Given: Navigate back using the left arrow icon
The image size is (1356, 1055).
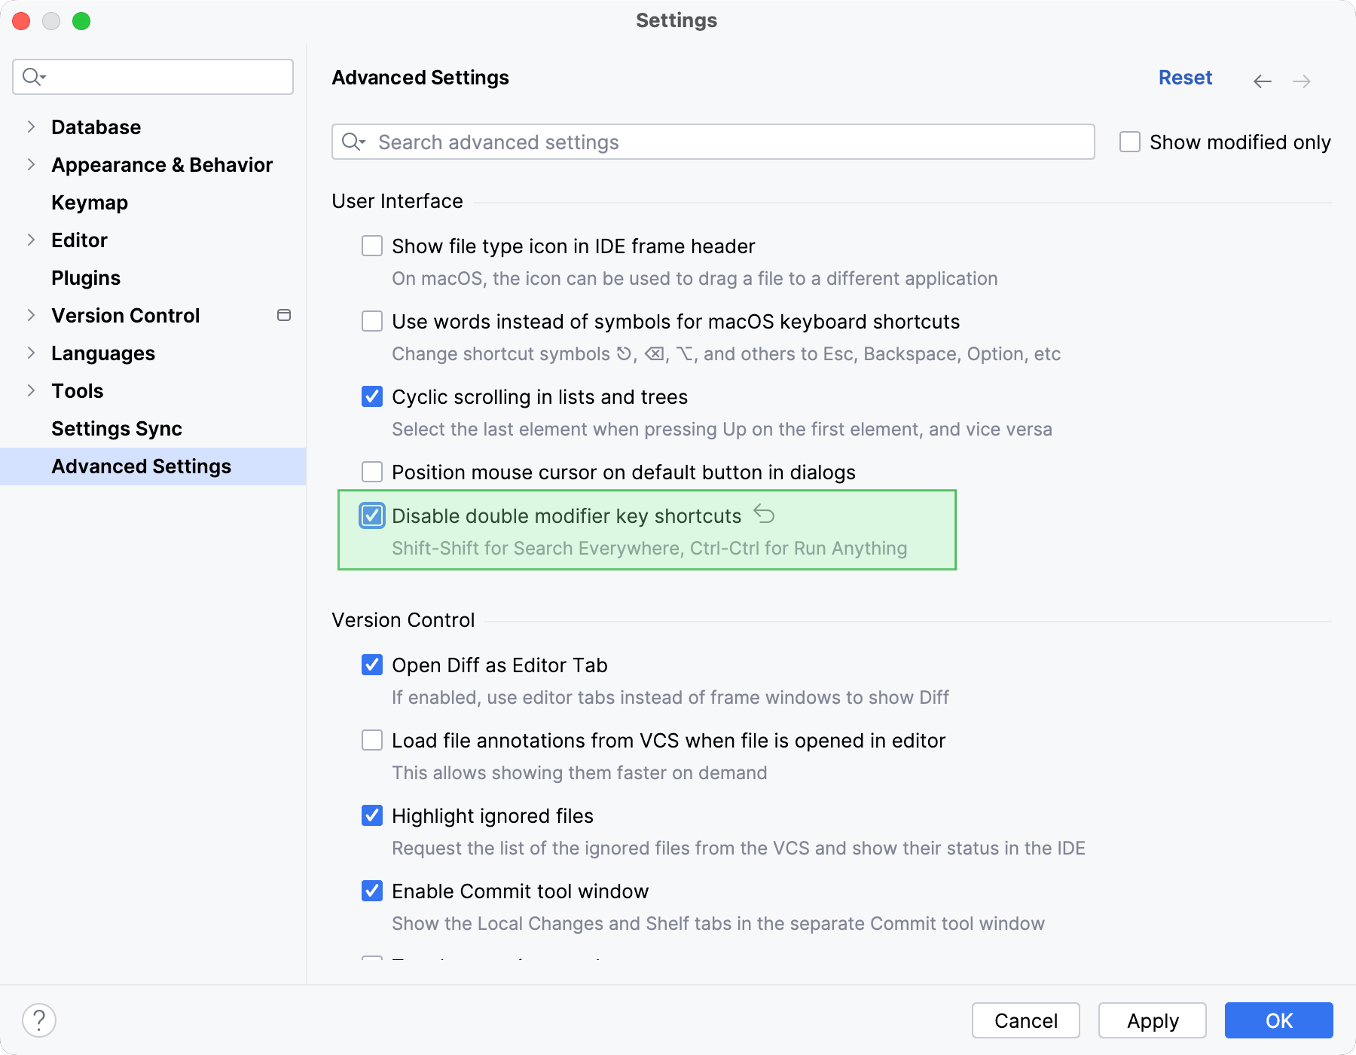Looking at the screenshot, I should click(1263, 81).
